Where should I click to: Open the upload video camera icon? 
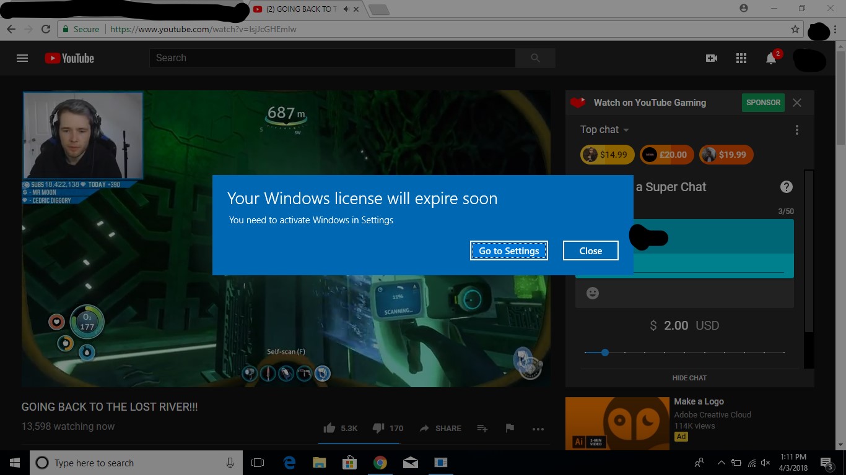tap(712, 58)
